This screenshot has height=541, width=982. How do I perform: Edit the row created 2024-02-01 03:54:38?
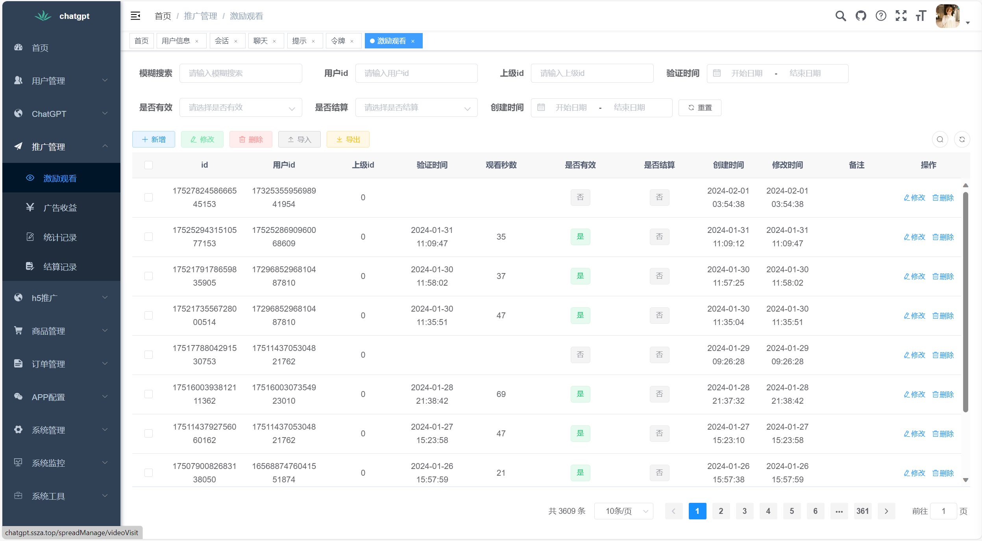(x=914, y=198)
